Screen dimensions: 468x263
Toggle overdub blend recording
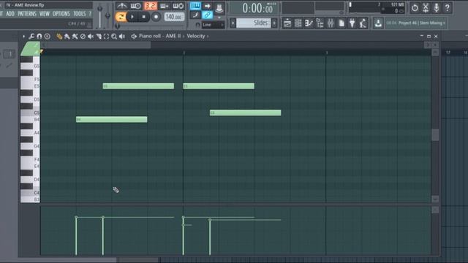pyautogui.click(x=165, y=6)
